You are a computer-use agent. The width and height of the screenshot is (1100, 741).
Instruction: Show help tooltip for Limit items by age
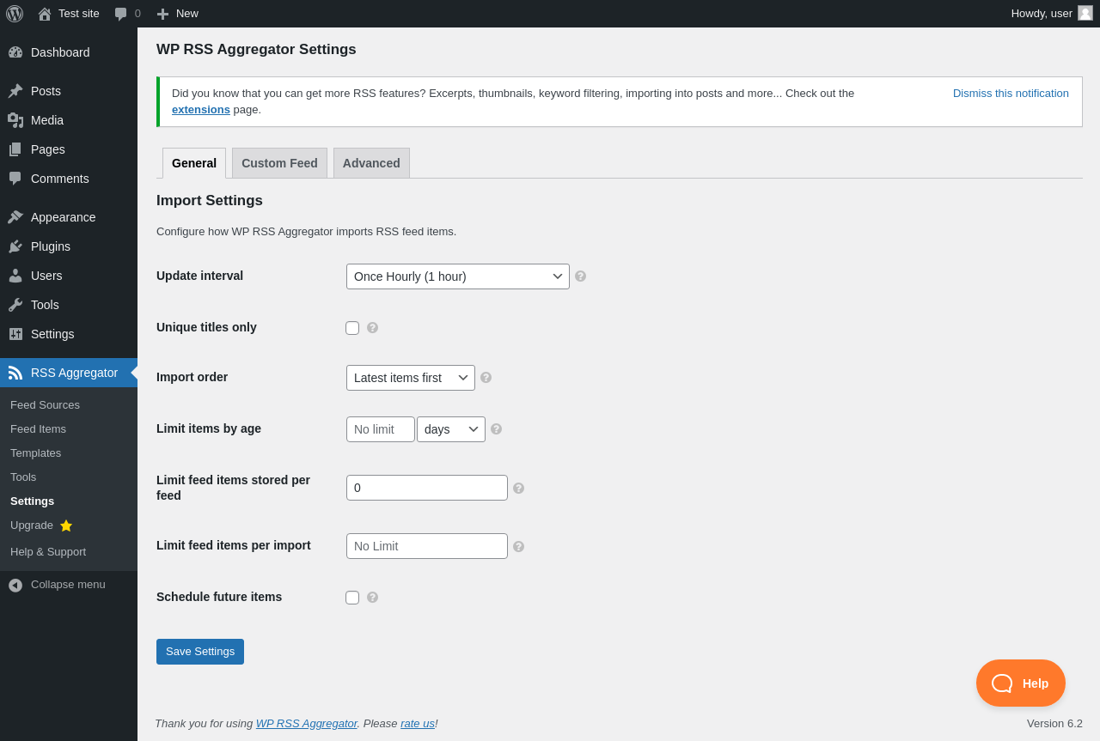pos(497,429)
